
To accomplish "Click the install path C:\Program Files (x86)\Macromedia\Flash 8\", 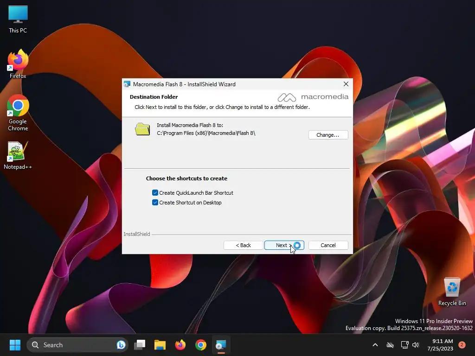I will pos(206,133).
